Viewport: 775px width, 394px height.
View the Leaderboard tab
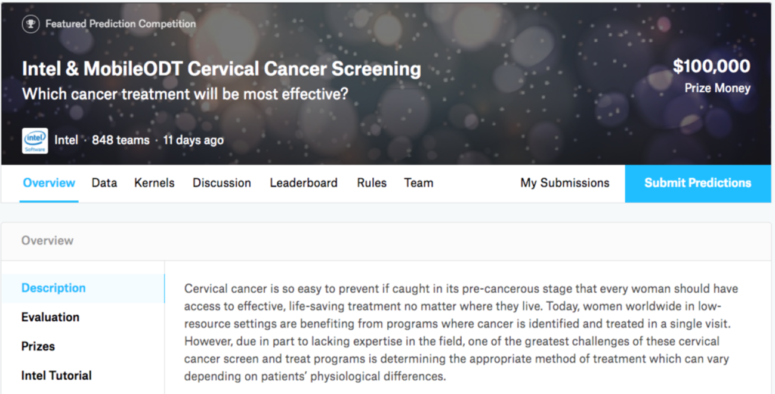[304, 183]
